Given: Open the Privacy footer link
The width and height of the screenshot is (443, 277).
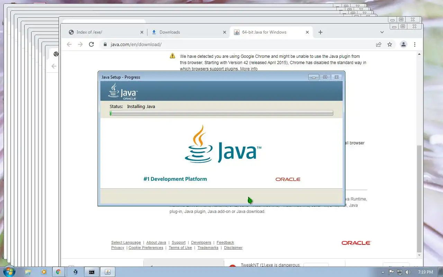Looking at the screenshot, I should [x=118, y=248].
